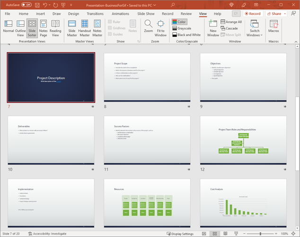Enable the Ruler checkbox
This screenshot has height=237, width=300.
(110, 22)
